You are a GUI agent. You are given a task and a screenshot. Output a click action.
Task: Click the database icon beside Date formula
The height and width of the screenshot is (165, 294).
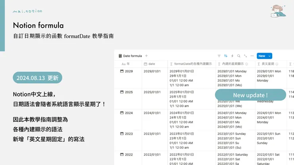(120, 56)
